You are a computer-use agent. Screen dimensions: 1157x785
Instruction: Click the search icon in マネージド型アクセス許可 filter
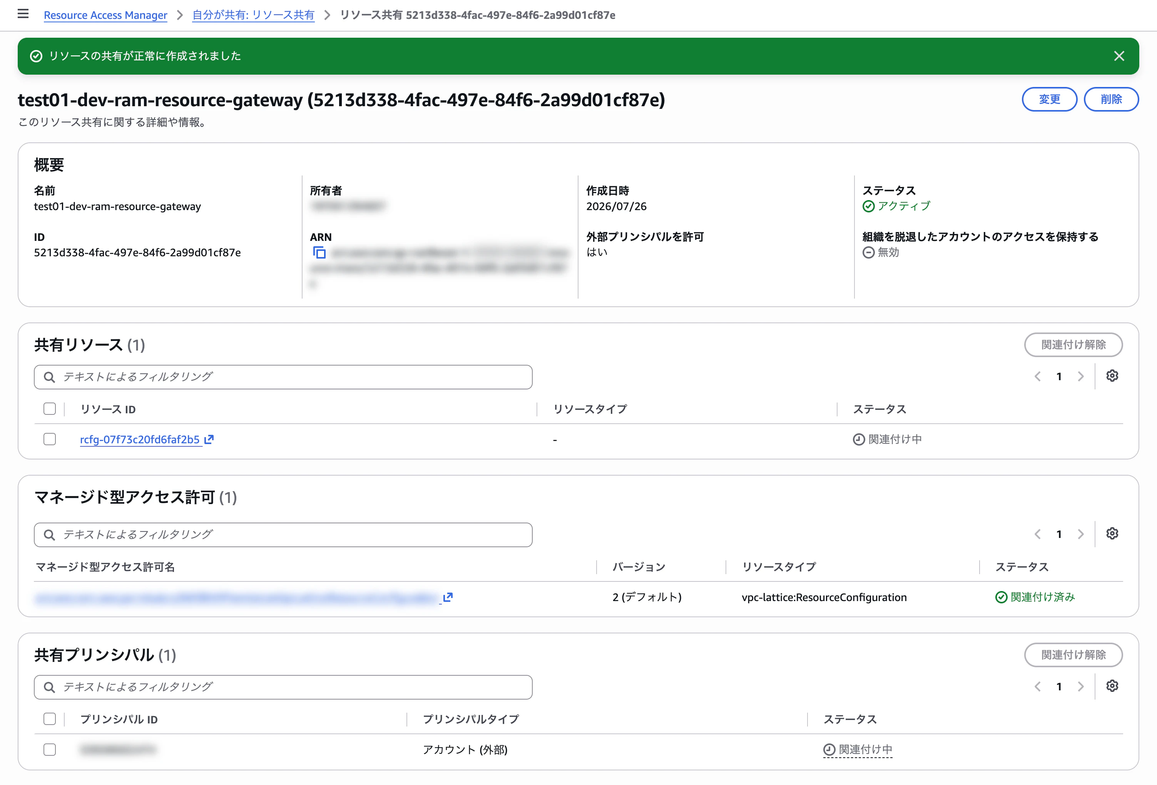(49, 535)
